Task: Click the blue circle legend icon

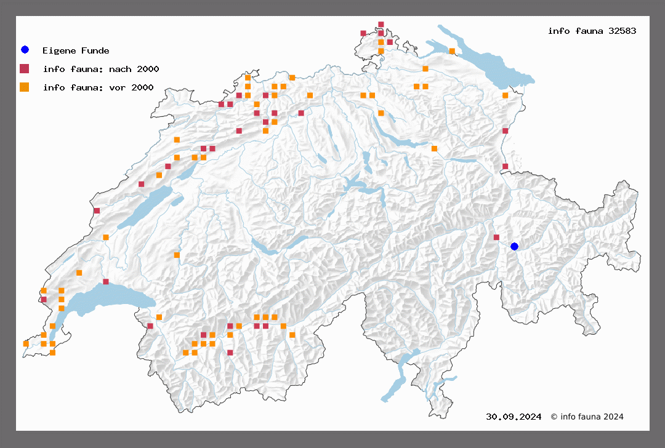Action: pyautogui.click(x=25, y=50)
